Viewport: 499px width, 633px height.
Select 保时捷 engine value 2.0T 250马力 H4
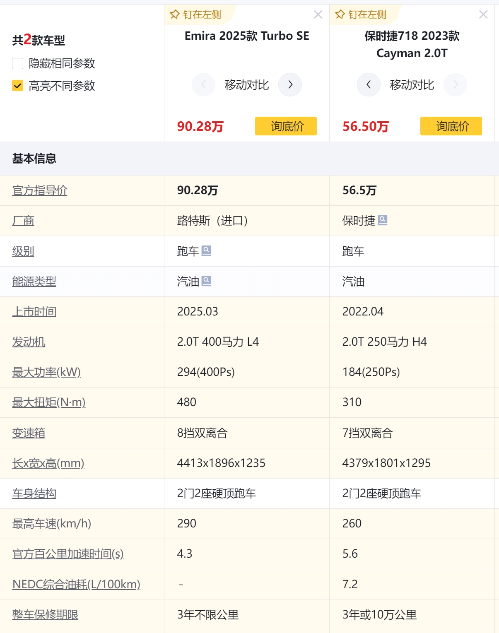tap(384, 342)
